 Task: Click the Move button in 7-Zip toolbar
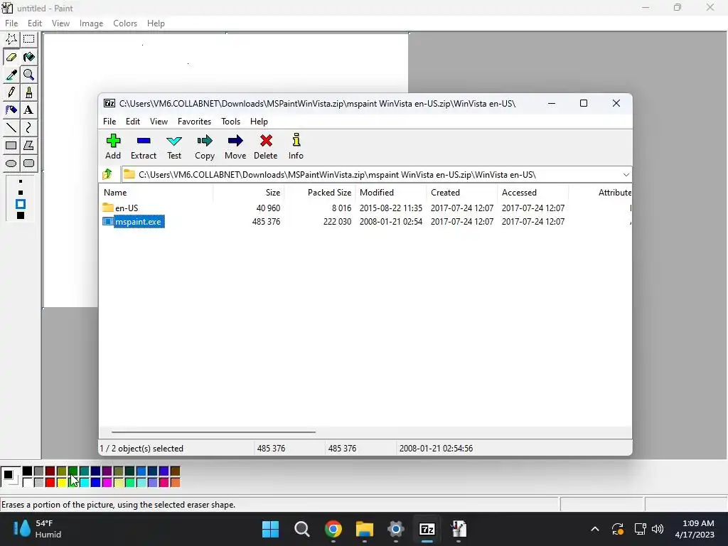pyautogui.click(x=235, y=146)
